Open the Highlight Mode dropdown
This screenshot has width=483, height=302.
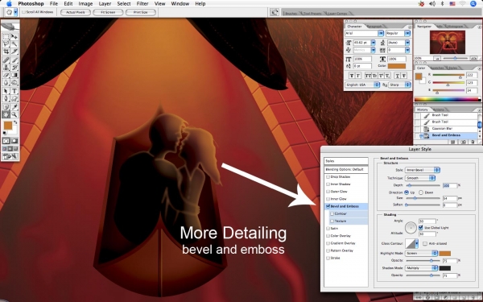pos(421,253)
